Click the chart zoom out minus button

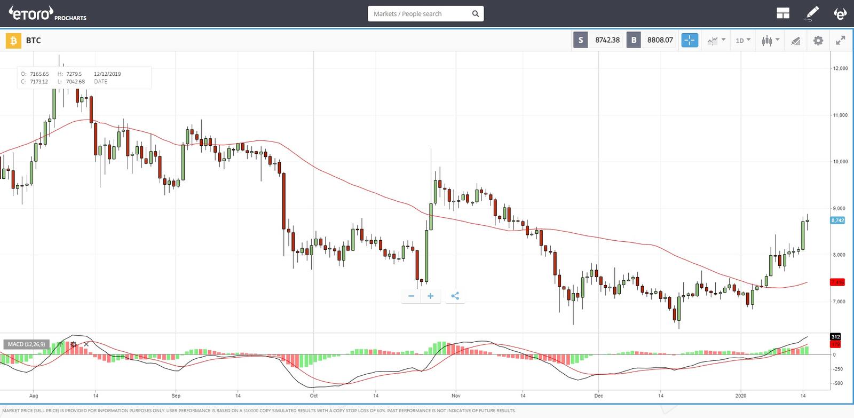[411, 296]
